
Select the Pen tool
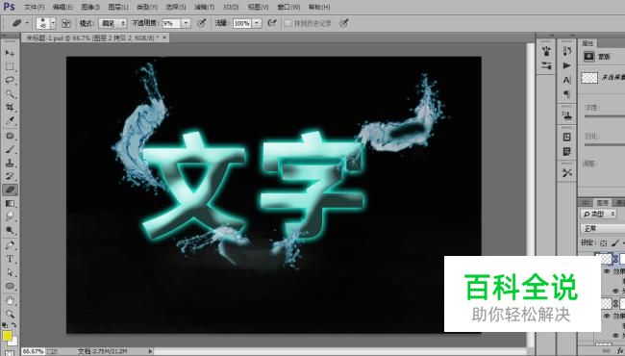pyautogui.click(x=10, y=245)
